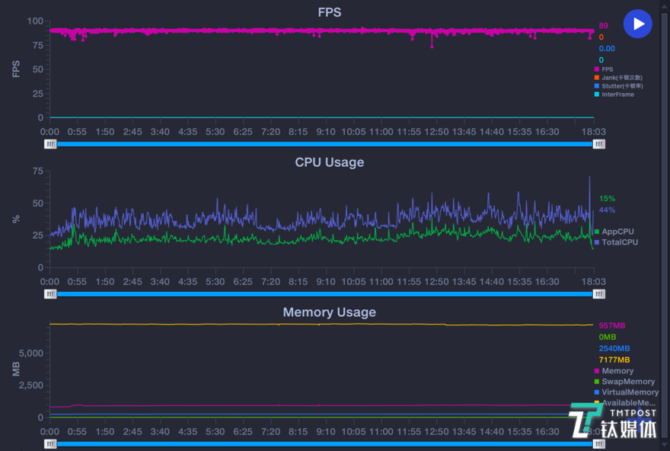Image resolution: width=670 pixels, height=451 pixels.
Task: Toggle TotalCPU legend item
Action: click(619, 242)
